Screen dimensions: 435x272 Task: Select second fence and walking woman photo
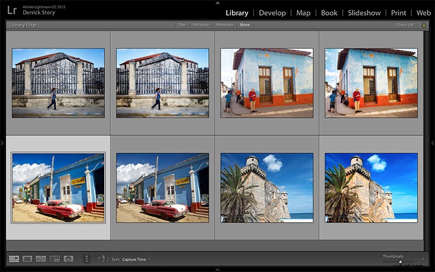tap(162, 83)
